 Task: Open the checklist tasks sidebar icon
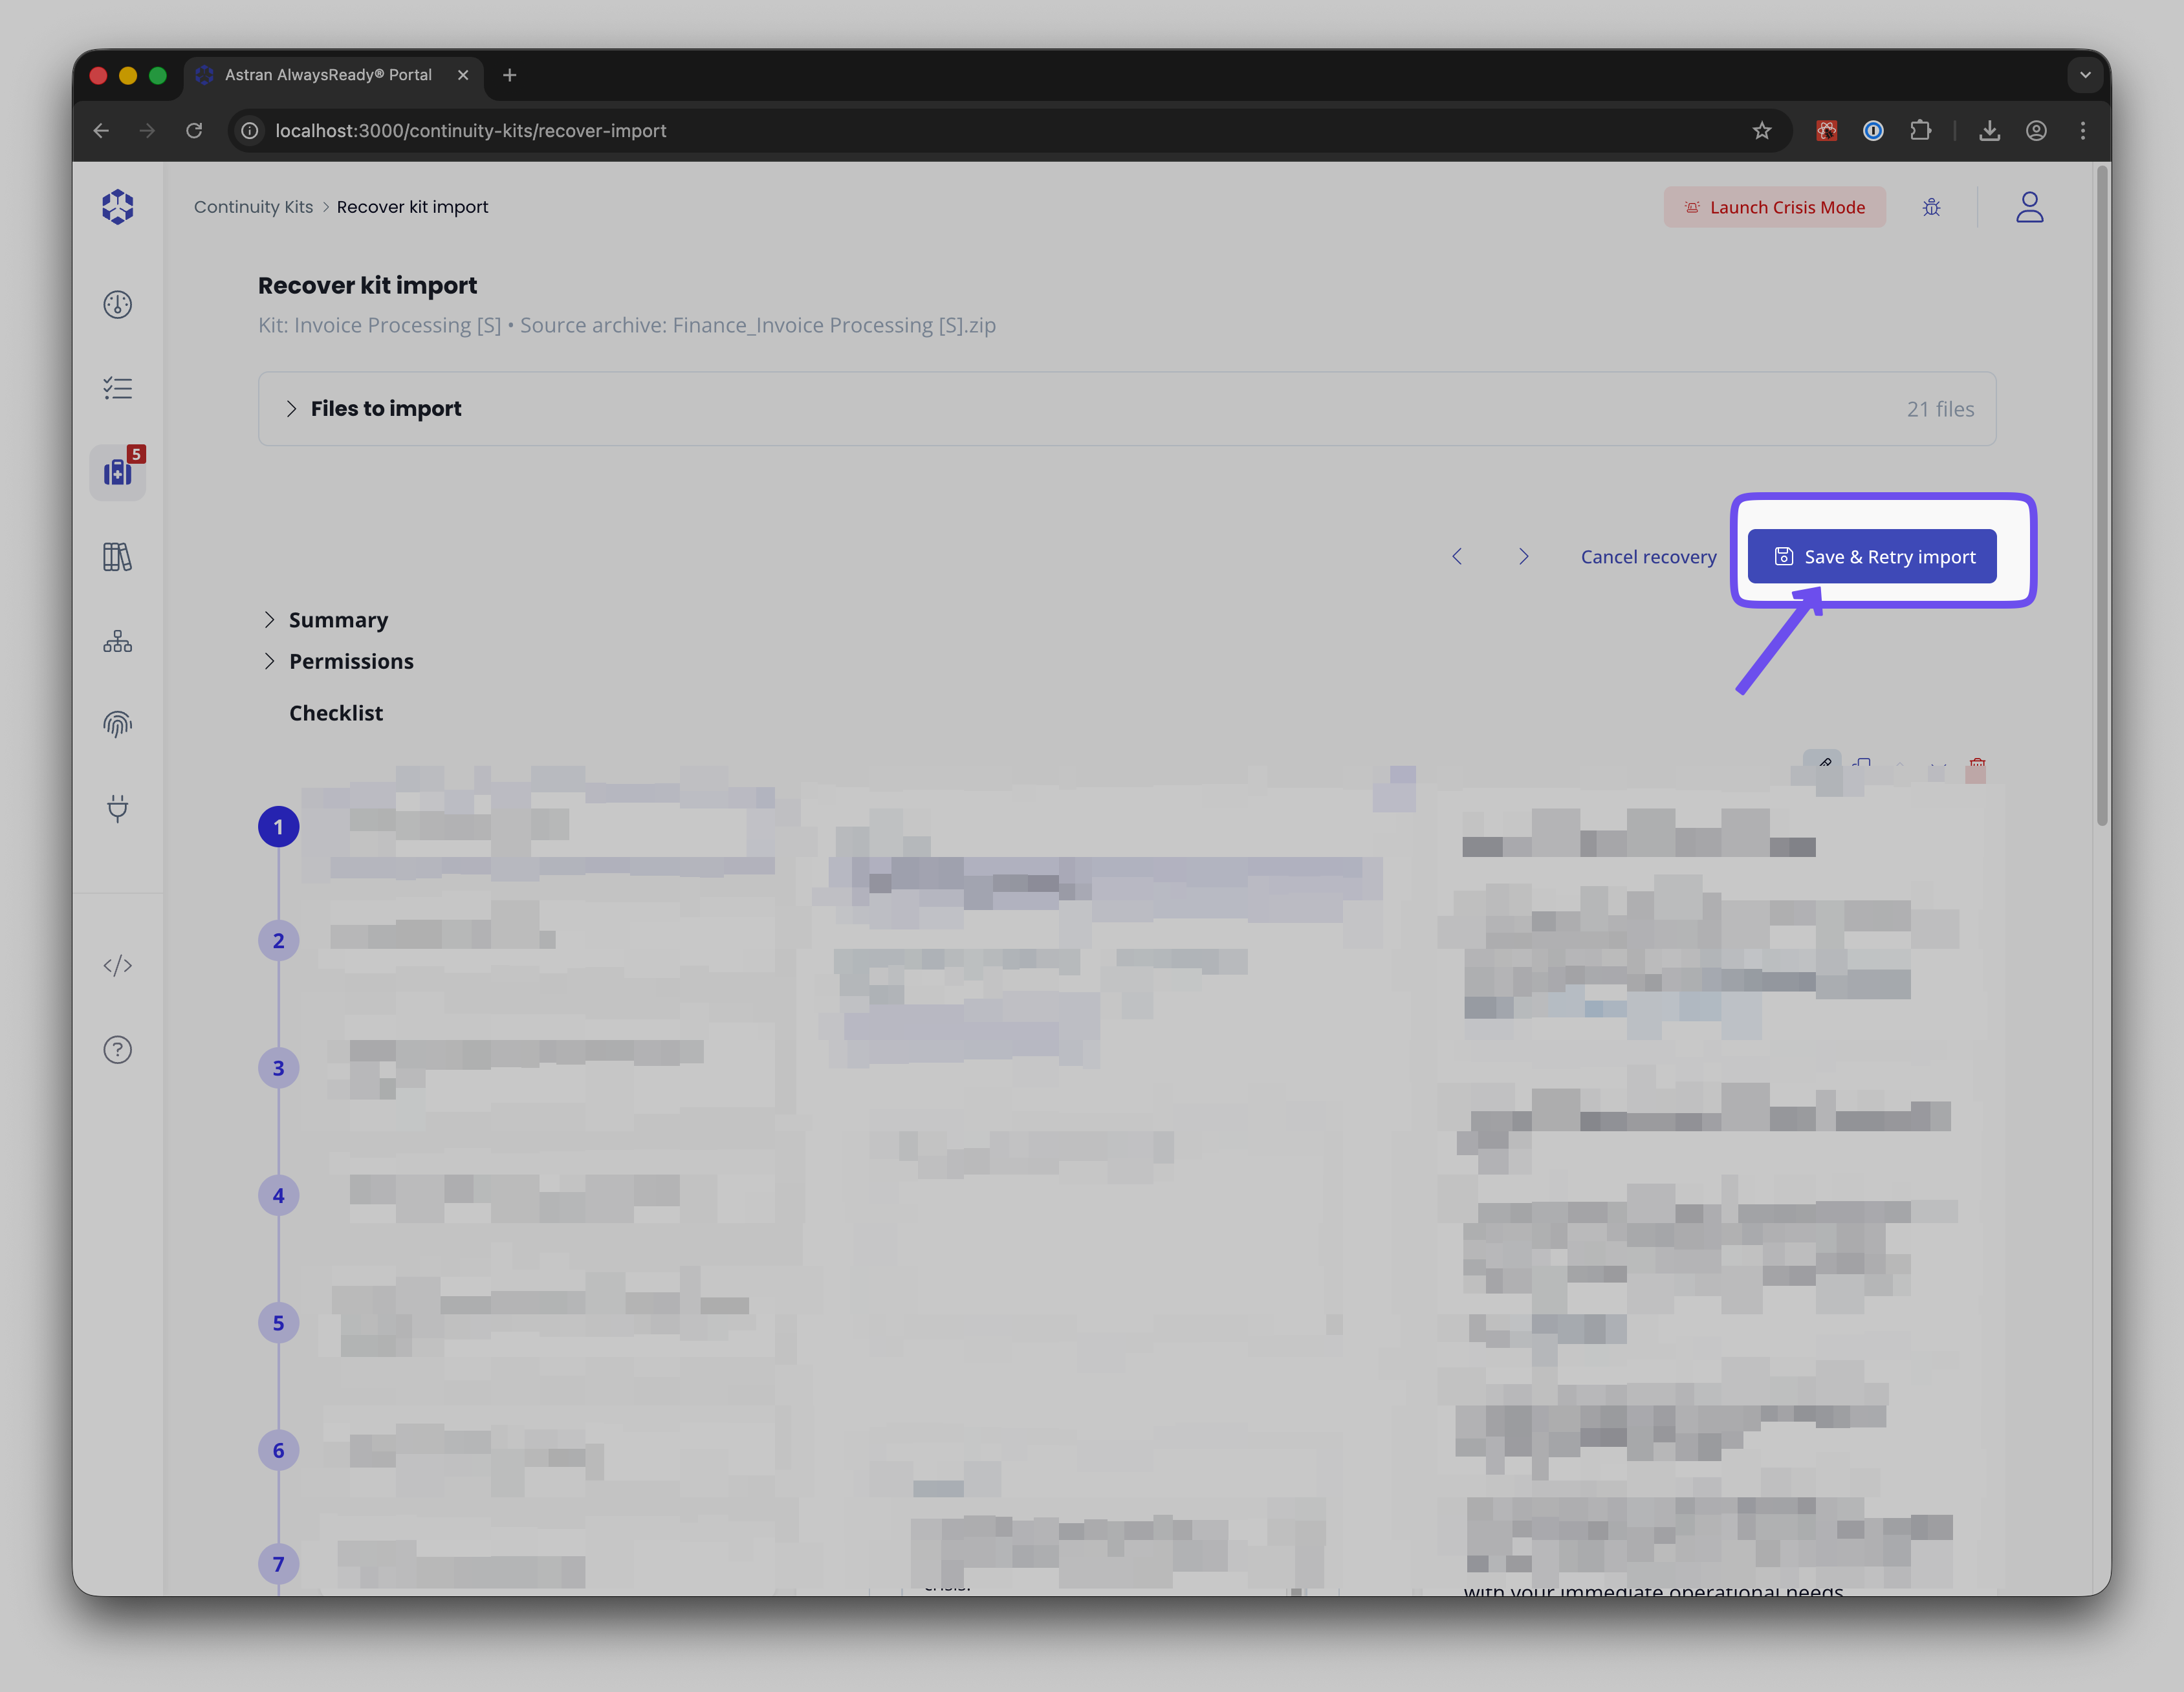point(118,388)
